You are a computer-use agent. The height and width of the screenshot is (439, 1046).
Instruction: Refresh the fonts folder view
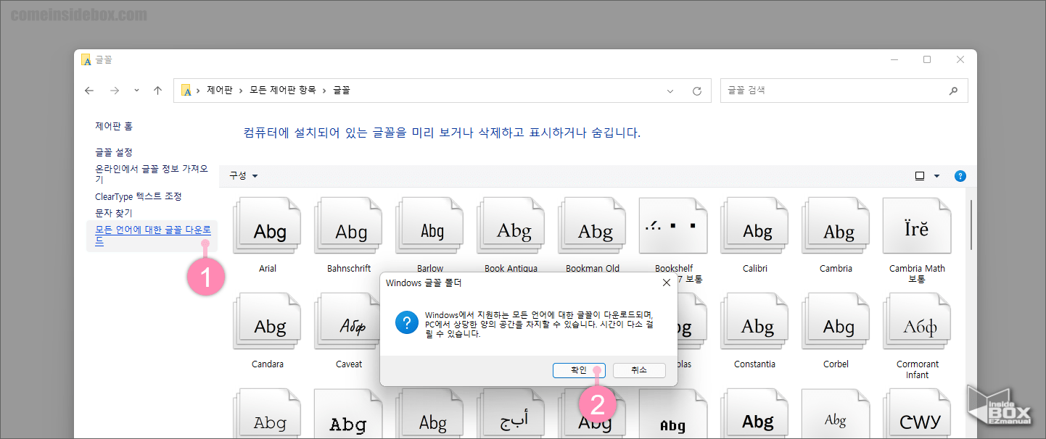pos(697,91)
